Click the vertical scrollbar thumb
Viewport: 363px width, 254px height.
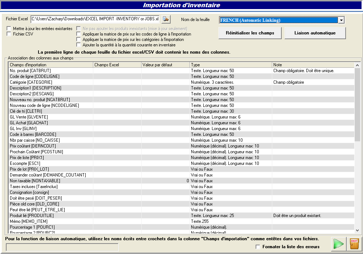click(x=357, y=104)
